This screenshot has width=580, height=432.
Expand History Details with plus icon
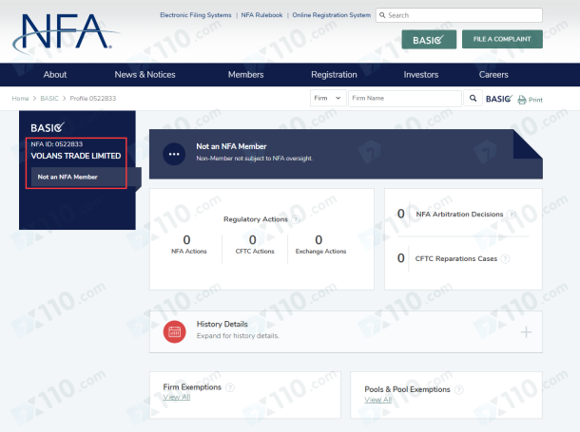click(526, 332)
